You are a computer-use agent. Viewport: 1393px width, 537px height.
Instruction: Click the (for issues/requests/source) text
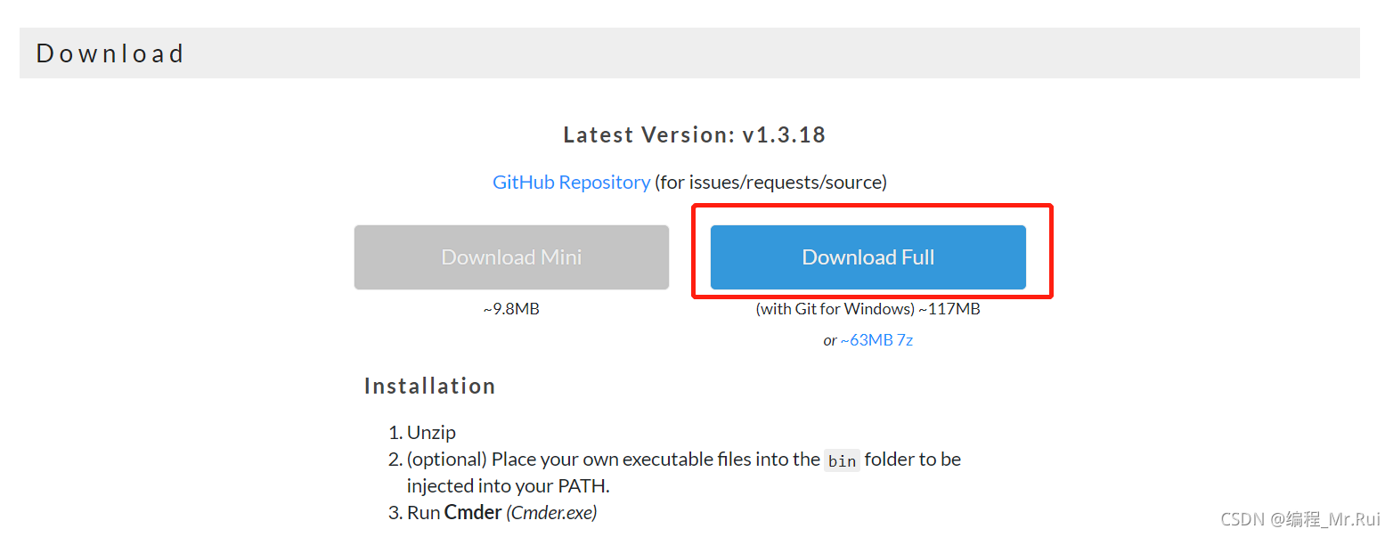pos(771,183)
